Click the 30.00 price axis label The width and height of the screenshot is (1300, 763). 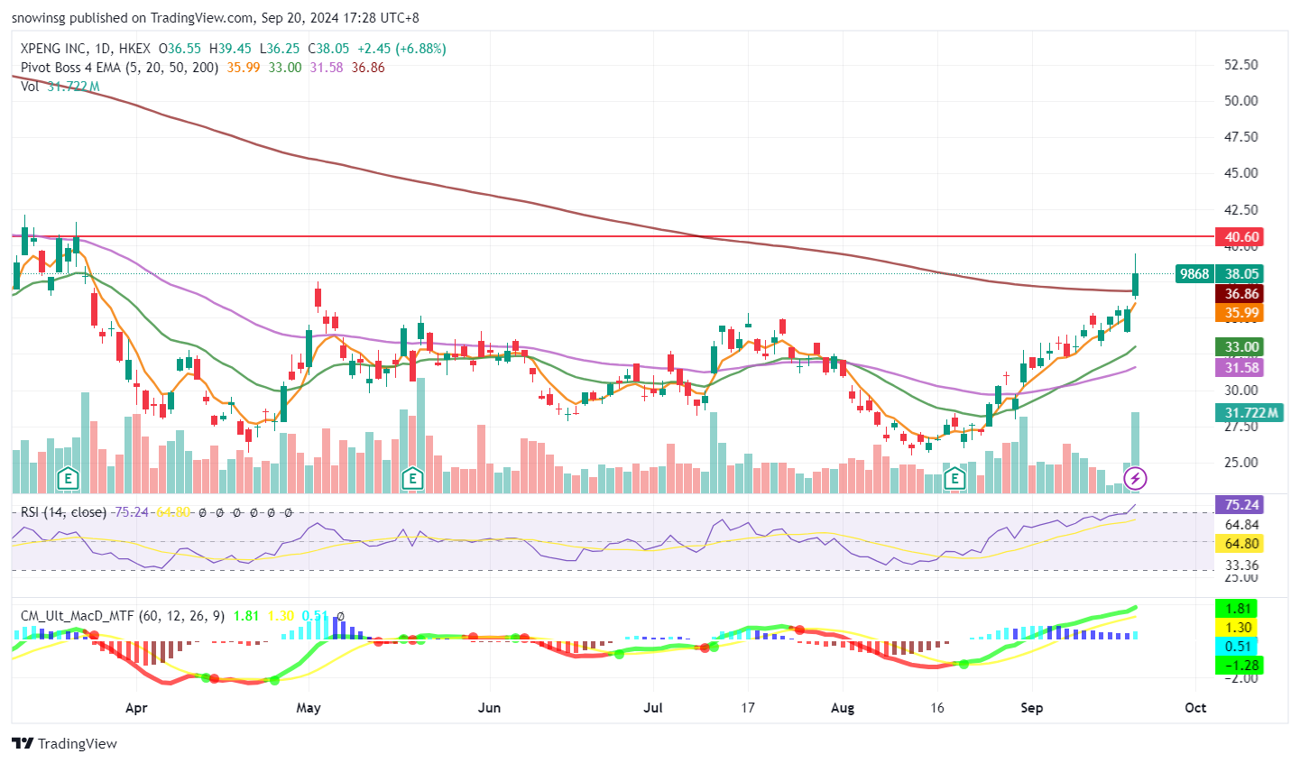(1241, 391)
